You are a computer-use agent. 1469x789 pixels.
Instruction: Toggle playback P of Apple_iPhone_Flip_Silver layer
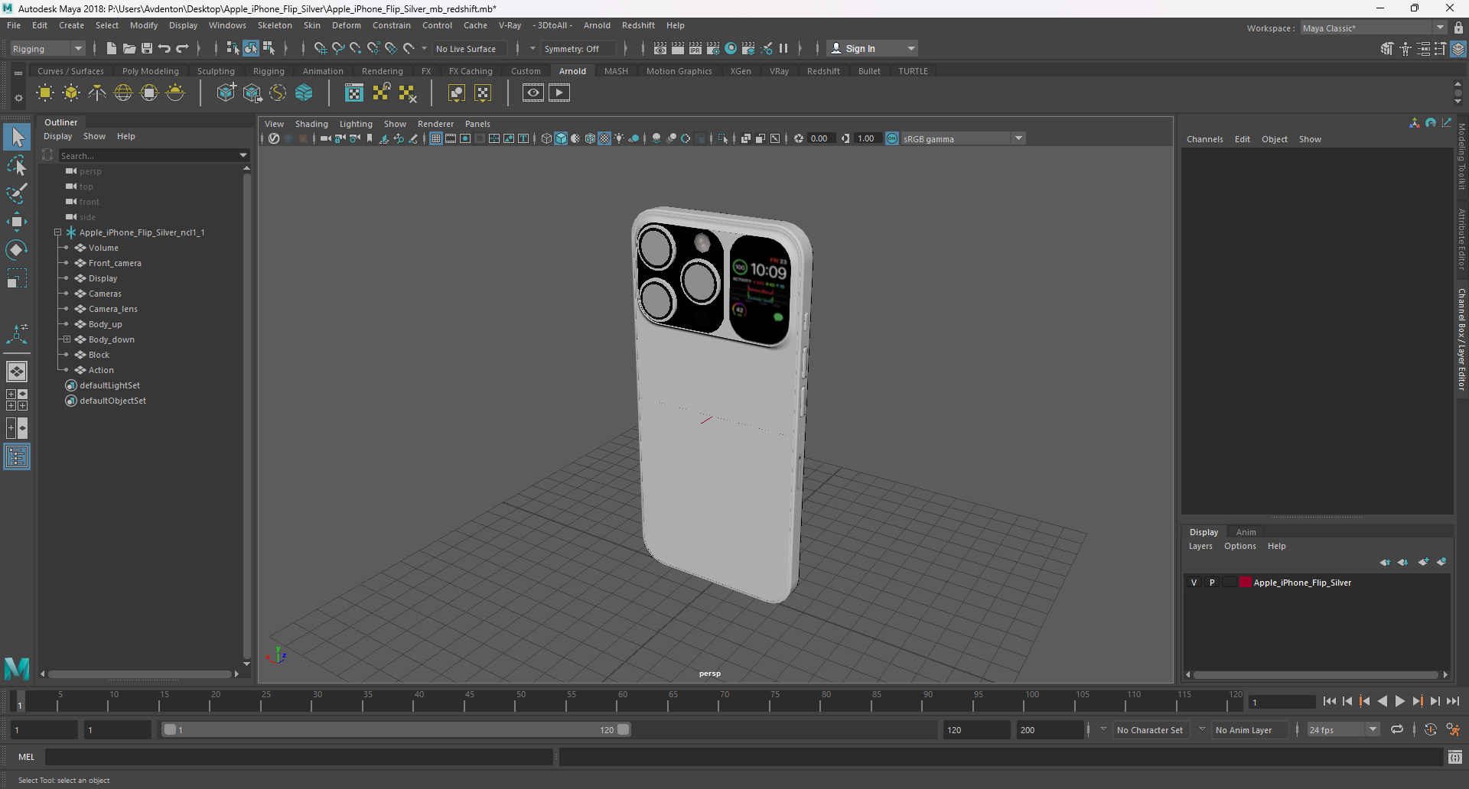coord(1212,583)
